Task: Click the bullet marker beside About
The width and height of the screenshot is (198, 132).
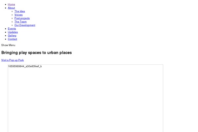Action: [x=5, y=8]
